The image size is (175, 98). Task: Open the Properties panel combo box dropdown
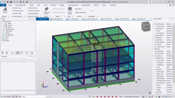(24, 60)
